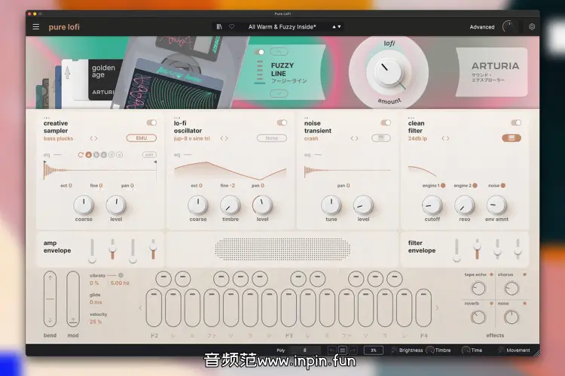Select next preset with down arrow
Screen dimensions: 565x376
339,26
